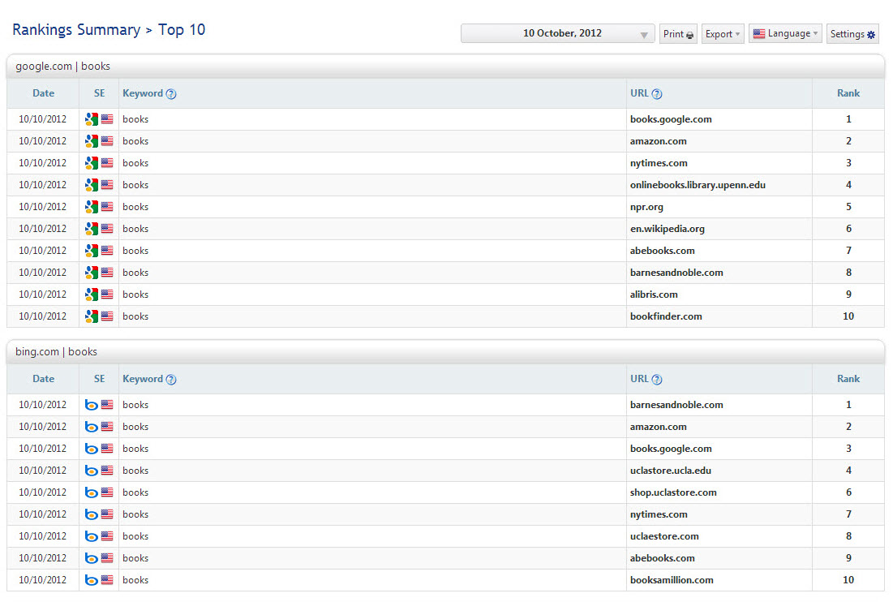Open the 10 October, 2012 date dropdown

558,34
